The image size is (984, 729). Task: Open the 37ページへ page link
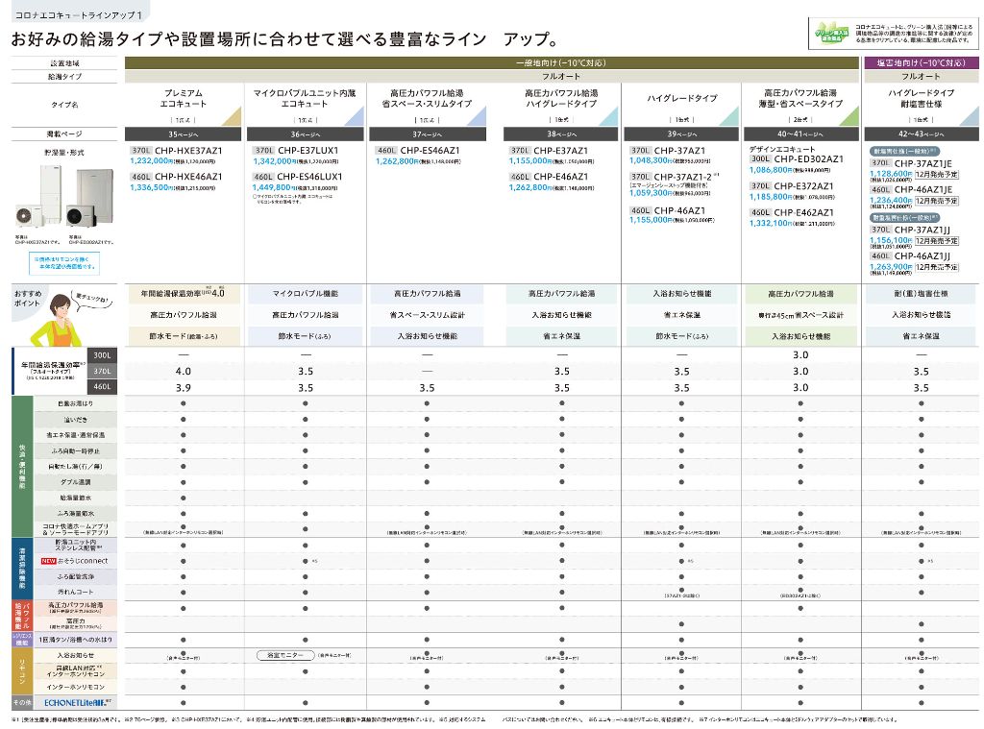click(x=428, y=134)
